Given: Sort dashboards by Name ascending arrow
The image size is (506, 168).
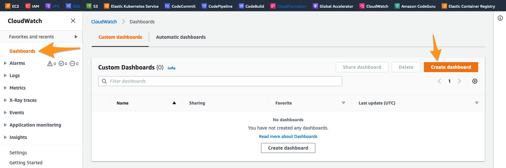Looking at the screenshot, I should pos(174,103).
